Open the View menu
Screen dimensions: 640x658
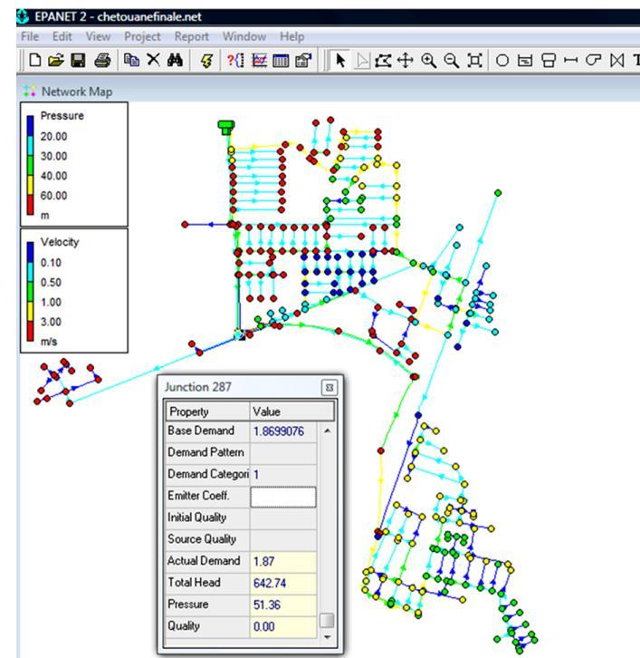(98, 36)
